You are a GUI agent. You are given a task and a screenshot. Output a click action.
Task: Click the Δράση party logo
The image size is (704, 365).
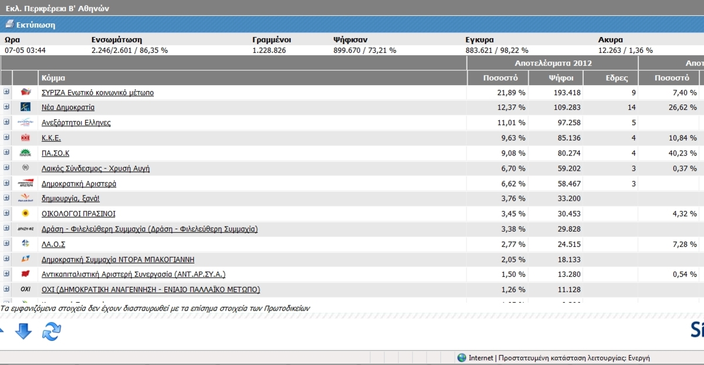coord(25,229)
